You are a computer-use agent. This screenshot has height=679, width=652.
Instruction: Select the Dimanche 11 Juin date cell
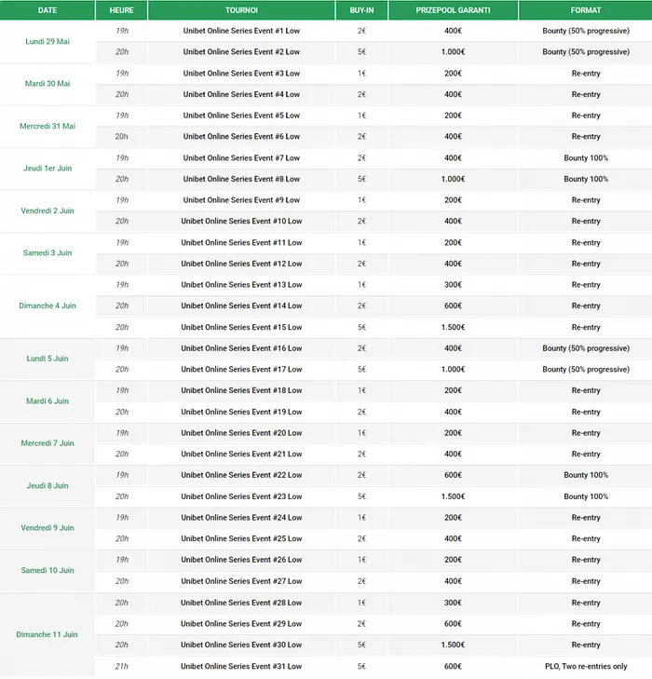47,634
